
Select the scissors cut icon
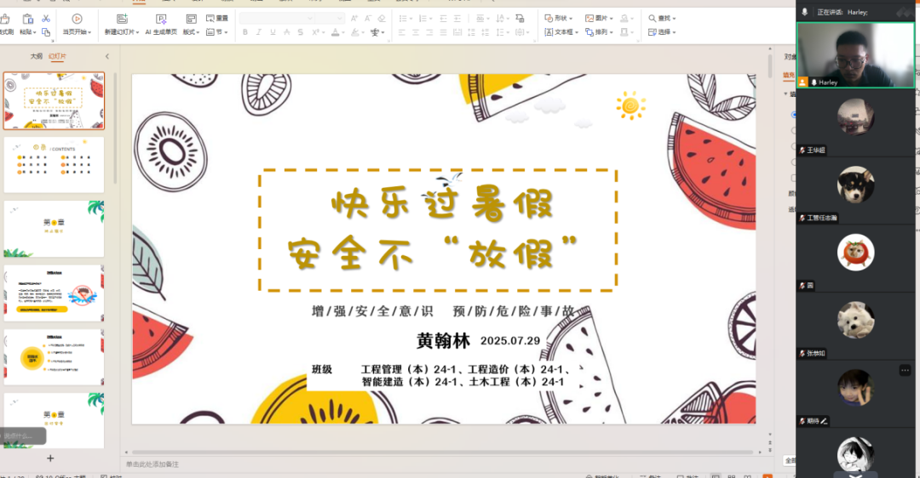[x=46, y=18]
